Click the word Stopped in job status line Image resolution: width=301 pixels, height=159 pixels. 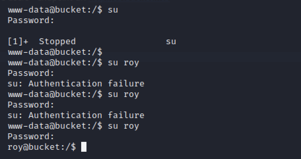[x=57, y=42]
